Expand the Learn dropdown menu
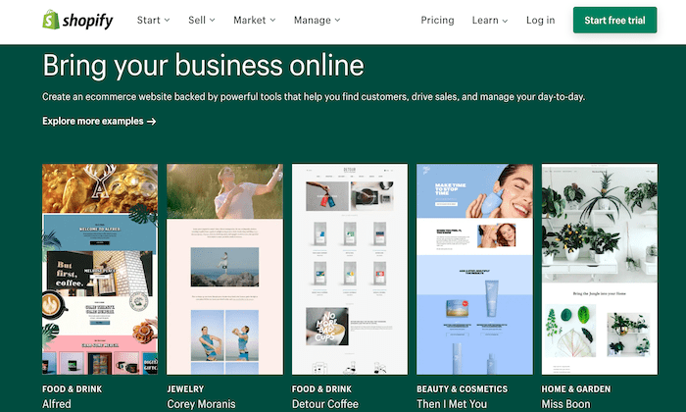The height and width of the screenshot is (412, 686). pyautogui.click(x=490, y=21)
